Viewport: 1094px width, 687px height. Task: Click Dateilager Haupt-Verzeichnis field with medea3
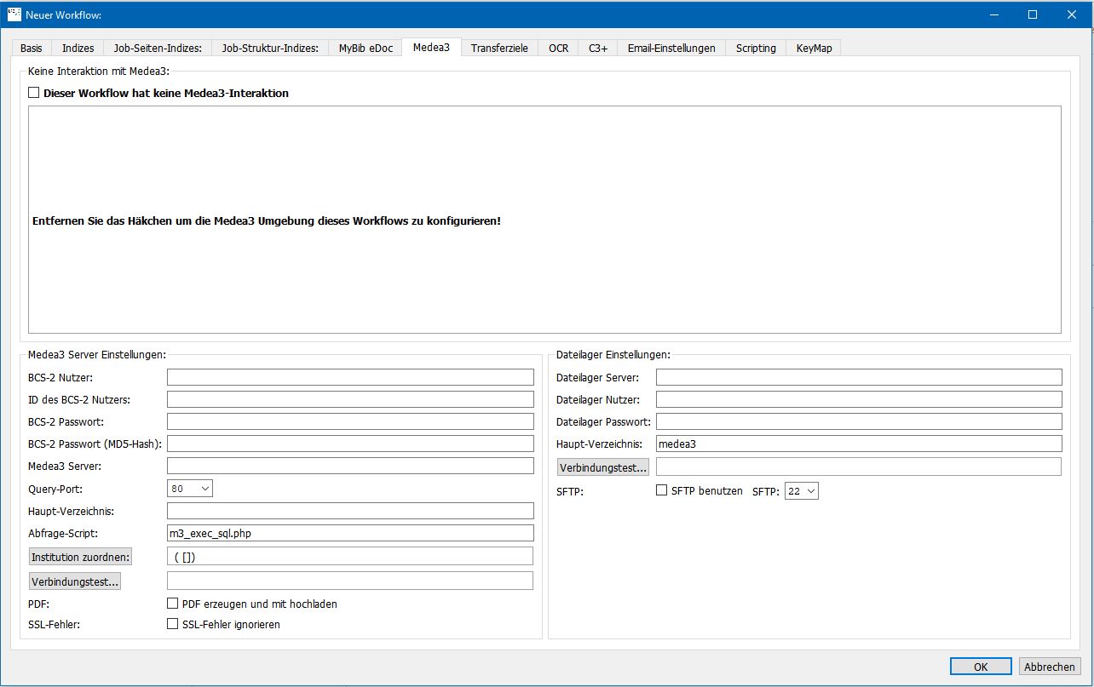tap(859, 444)
